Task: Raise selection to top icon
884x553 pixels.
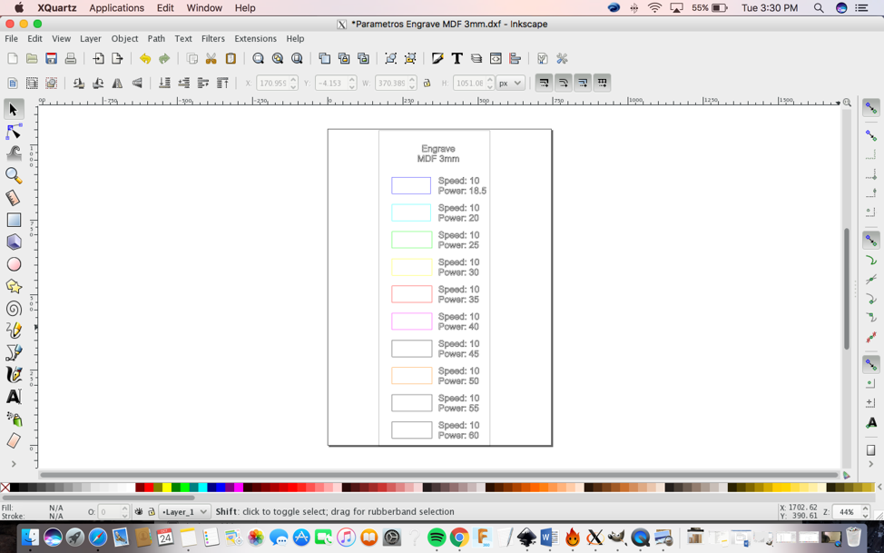Action: (222, 83)
